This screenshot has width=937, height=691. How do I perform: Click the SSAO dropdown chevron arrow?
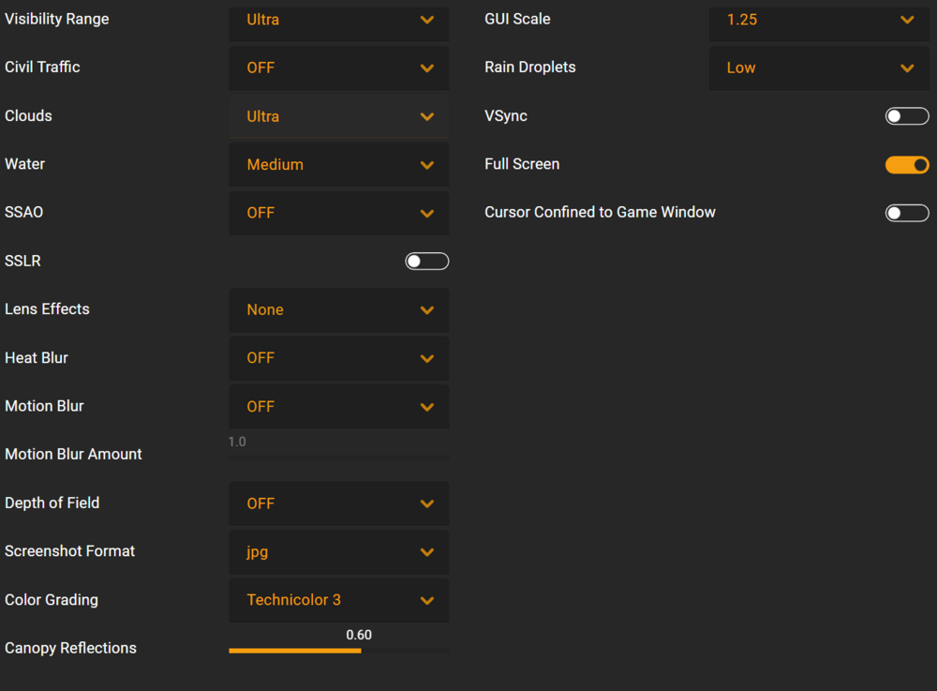point(427,213)
